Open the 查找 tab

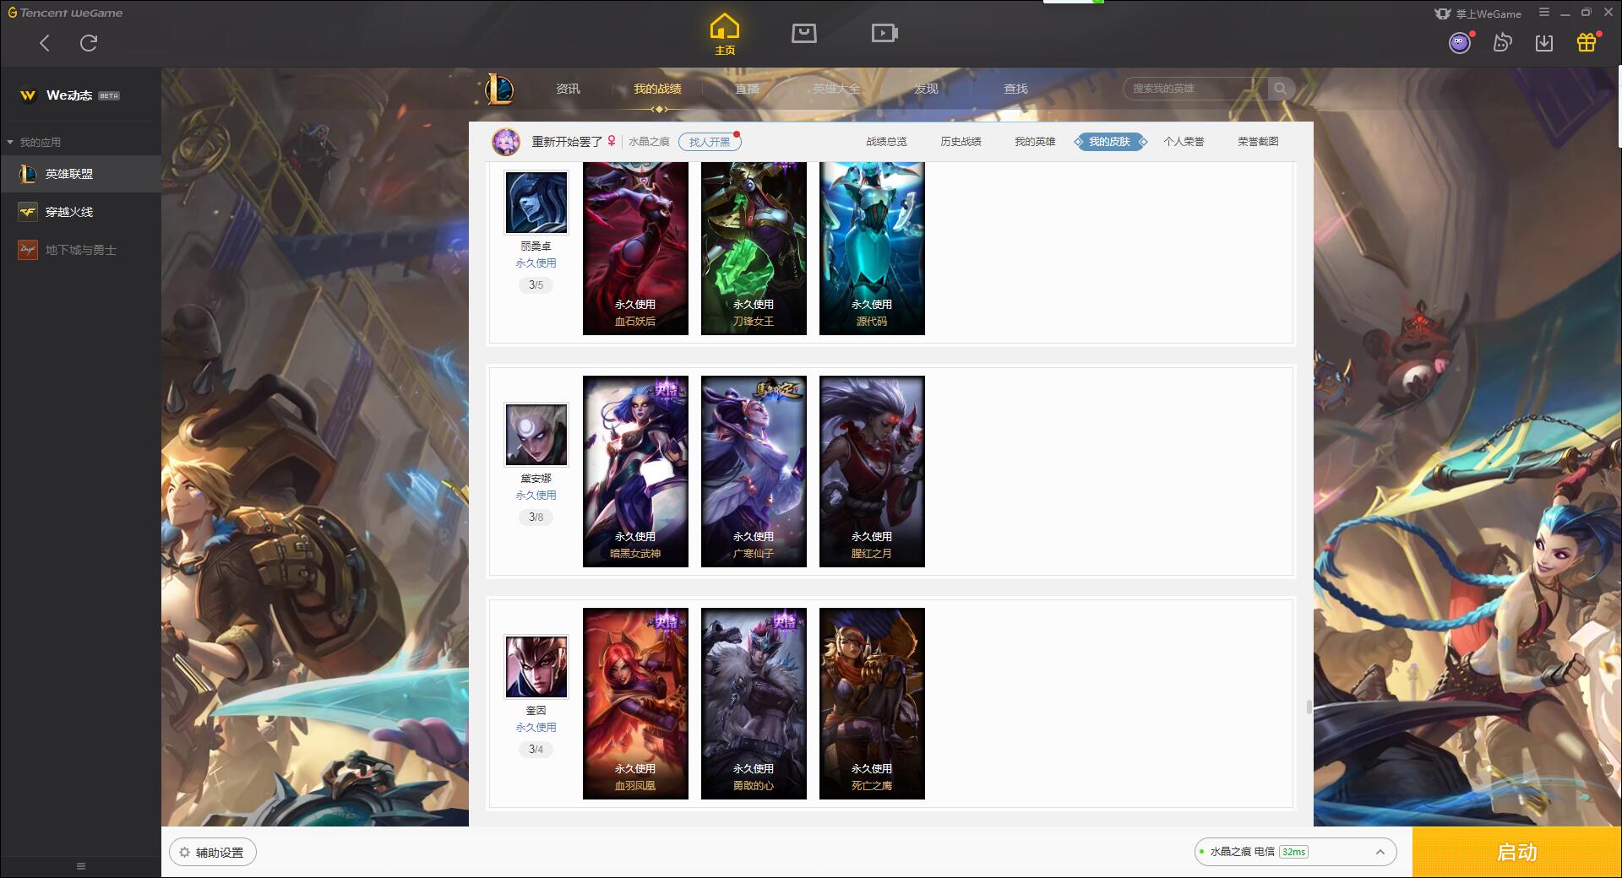click(x=1015, y=89)
